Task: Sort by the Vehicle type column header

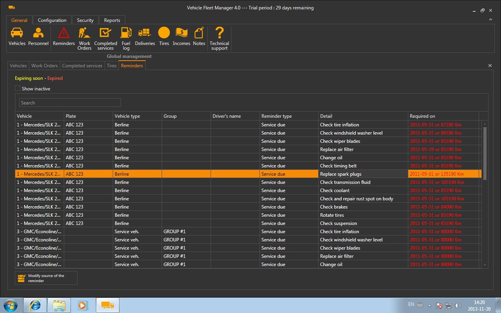Action: [137, 116]
